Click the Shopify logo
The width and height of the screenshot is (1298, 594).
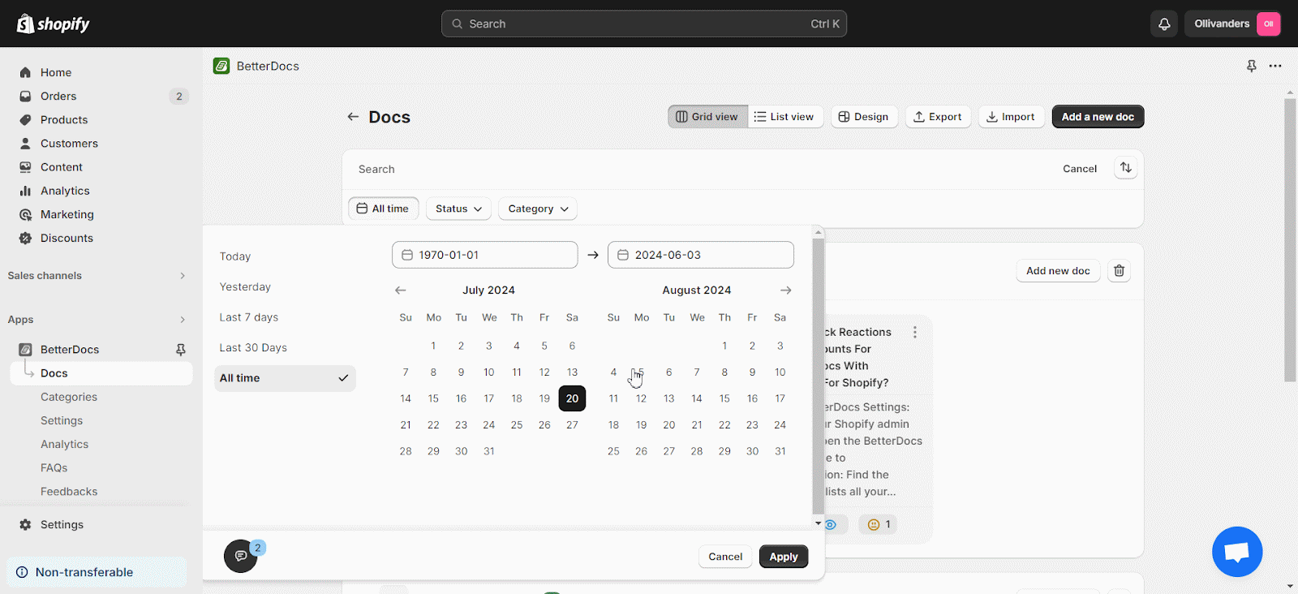54,24
